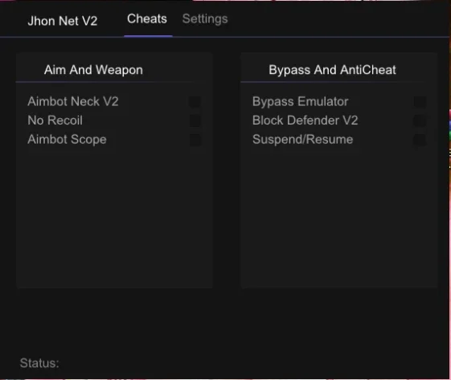Click the Aimbot Scope label text
Viewport: 451px width, 380px height.
[x=67, y=140]
